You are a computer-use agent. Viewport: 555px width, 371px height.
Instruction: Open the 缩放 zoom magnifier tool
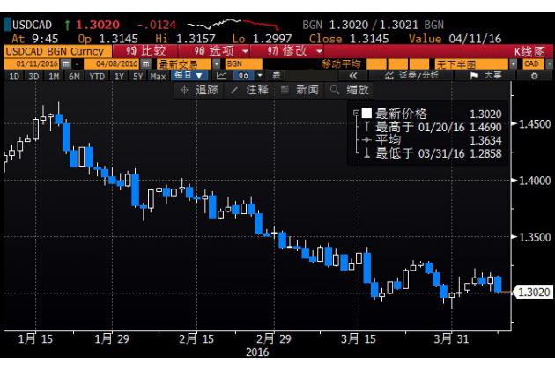[x=350, y=90]
